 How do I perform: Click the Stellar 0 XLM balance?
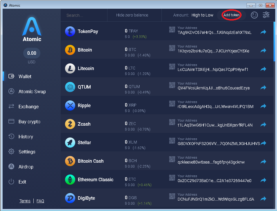131,142
